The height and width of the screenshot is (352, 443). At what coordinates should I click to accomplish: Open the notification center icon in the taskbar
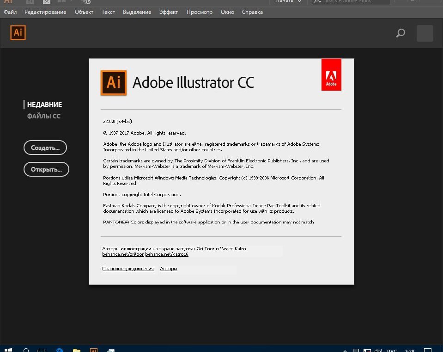pos(428,350)
